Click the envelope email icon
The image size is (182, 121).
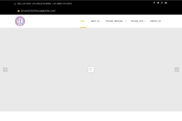(19, 11)
